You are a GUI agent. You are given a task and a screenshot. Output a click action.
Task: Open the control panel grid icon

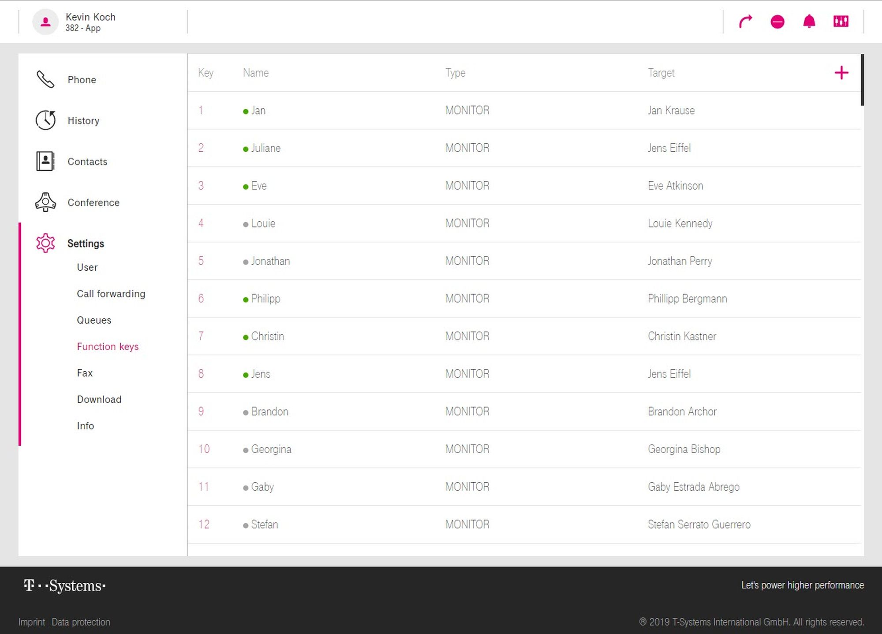point(841,21)
